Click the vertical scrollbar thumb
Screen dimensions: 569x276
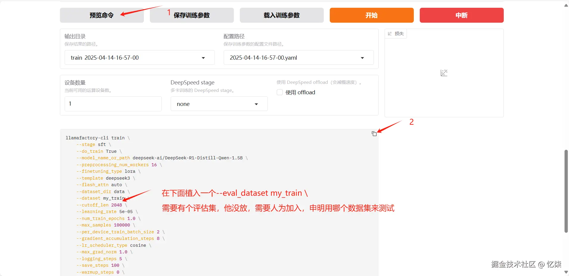point(566,191)
